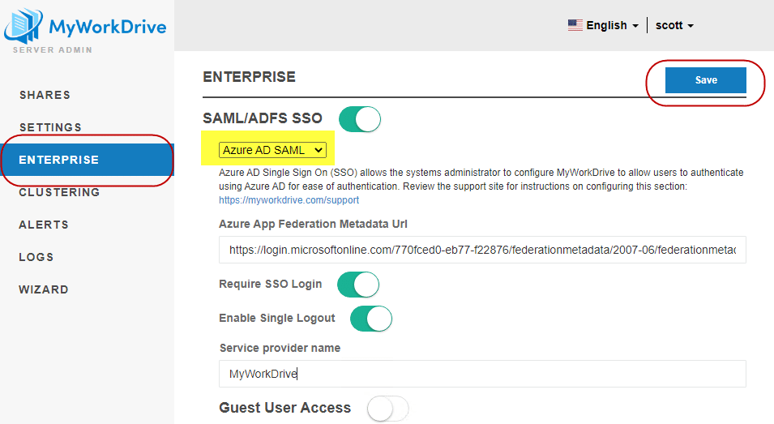Click the MyWorkDrive logo icon

24,26
